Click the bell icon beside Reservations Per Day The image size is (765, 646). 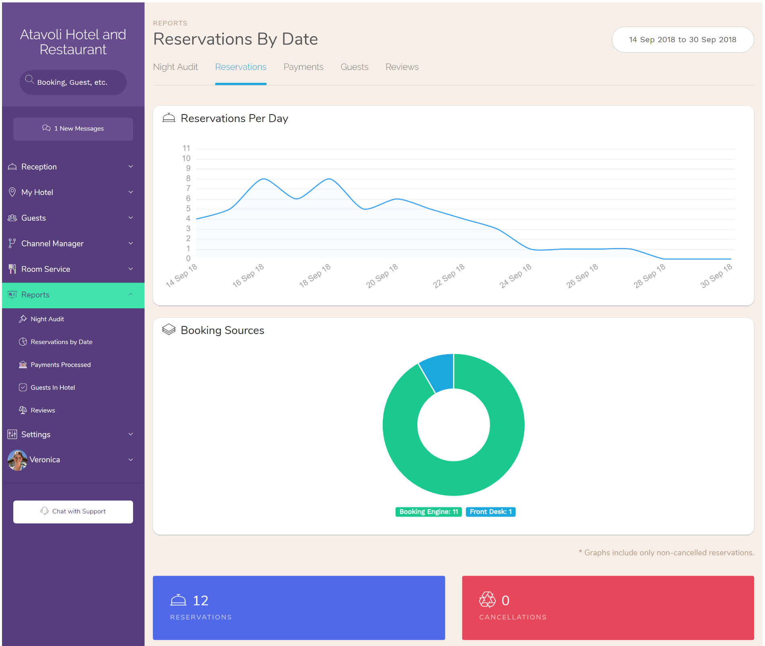click(x=169, y=118)
